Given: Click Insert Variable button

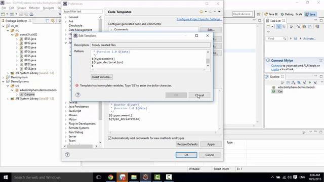Looking at the screenshot, I should point(102,77).
